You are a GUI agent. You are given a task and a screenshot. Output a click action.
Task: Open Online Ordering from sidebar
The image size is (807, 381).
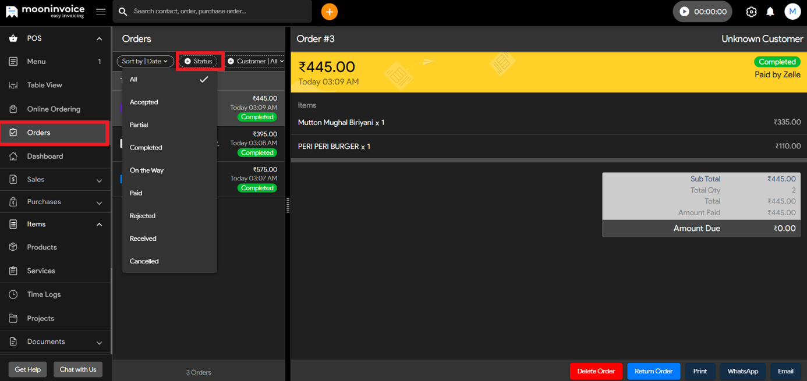[x=54, y=109]
